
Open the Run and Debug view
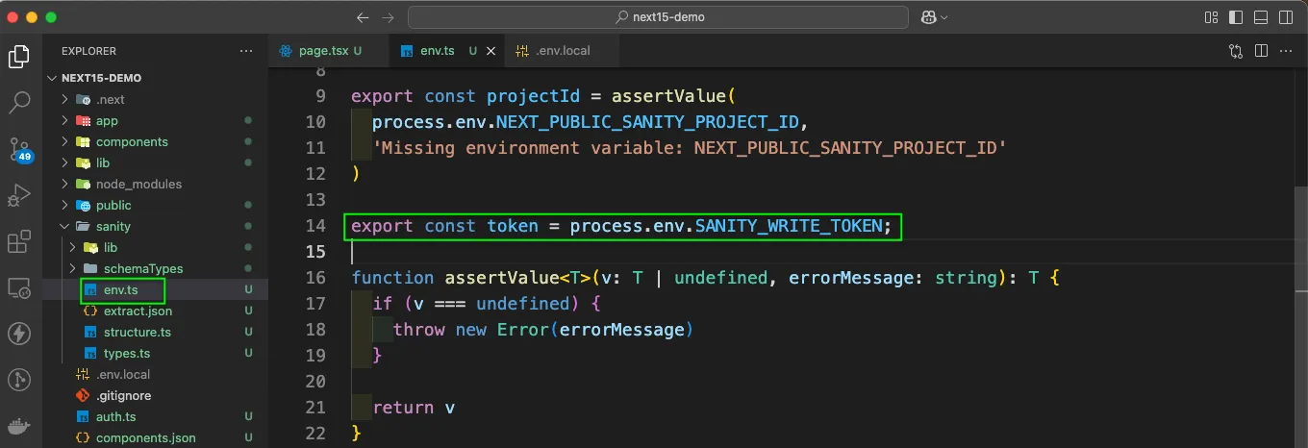[18, 195]
